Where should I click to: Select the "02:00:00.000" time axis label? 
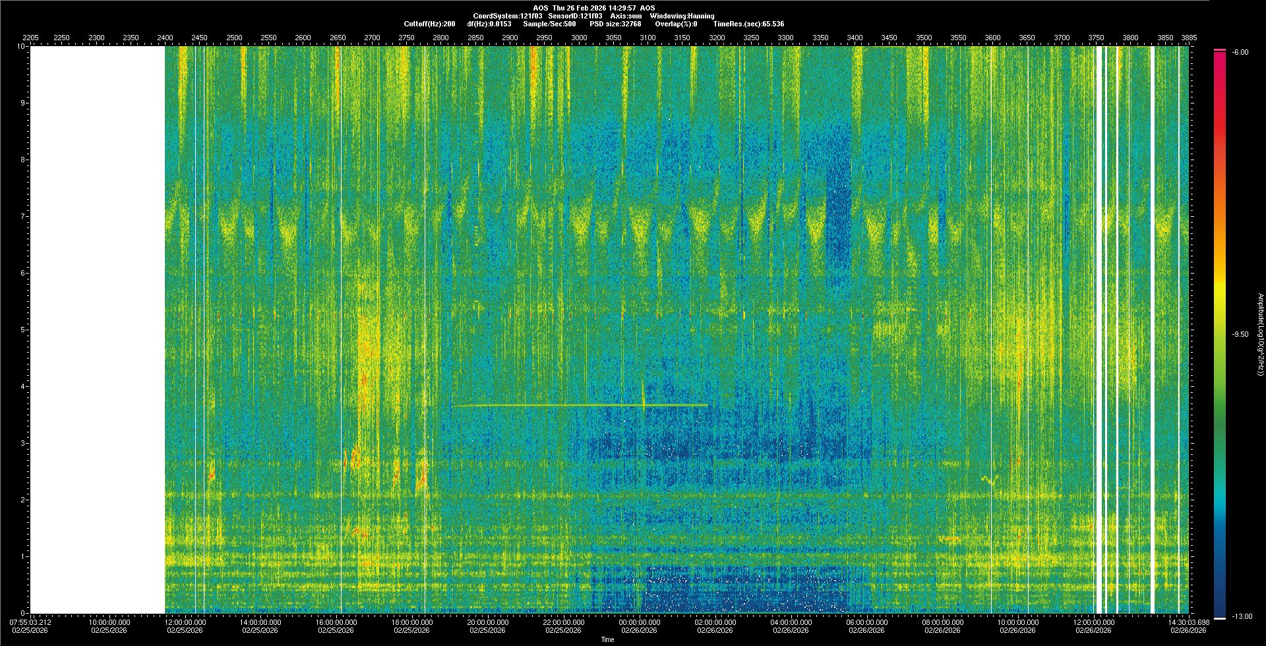[x=716, y=622]
